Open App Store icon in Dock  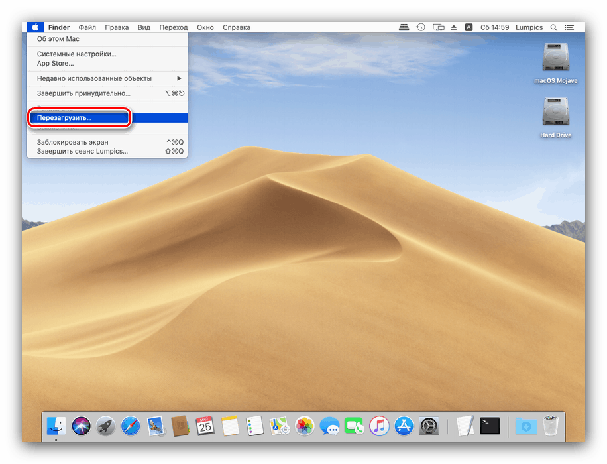404,426
